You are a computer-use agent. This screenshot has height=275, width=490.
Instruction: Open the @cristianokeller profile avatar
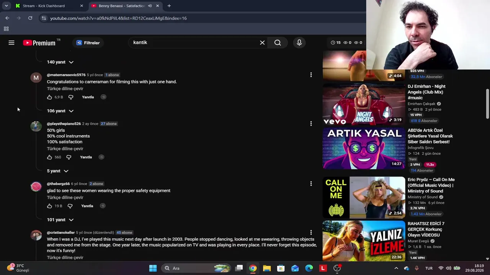pyautogui.click(x=36, y=235)
